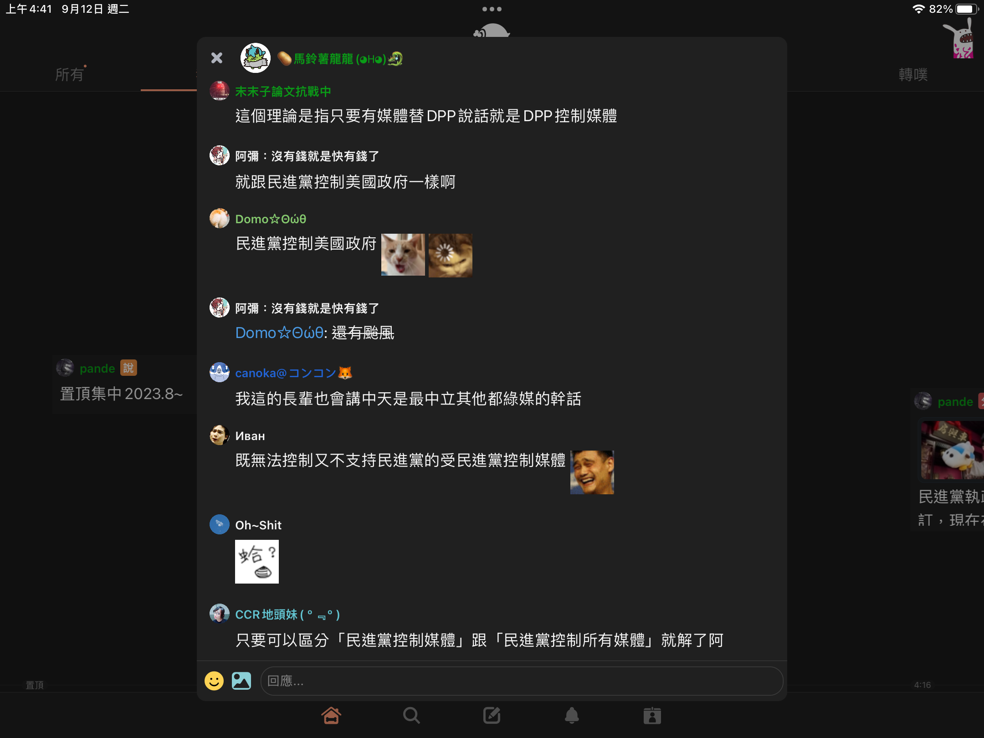View the laughing face meme image
This screenshot has width=984, height=738.
pos(592,472)
